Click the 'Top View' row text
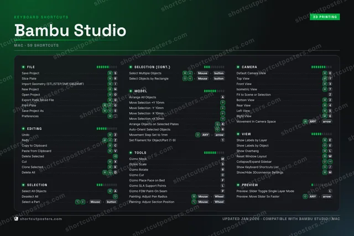The width and height of the screenshot is (354, 236). 243,78
